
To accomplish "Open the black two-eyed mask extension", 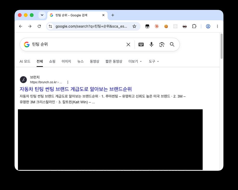I will click(x=147, y=26).
